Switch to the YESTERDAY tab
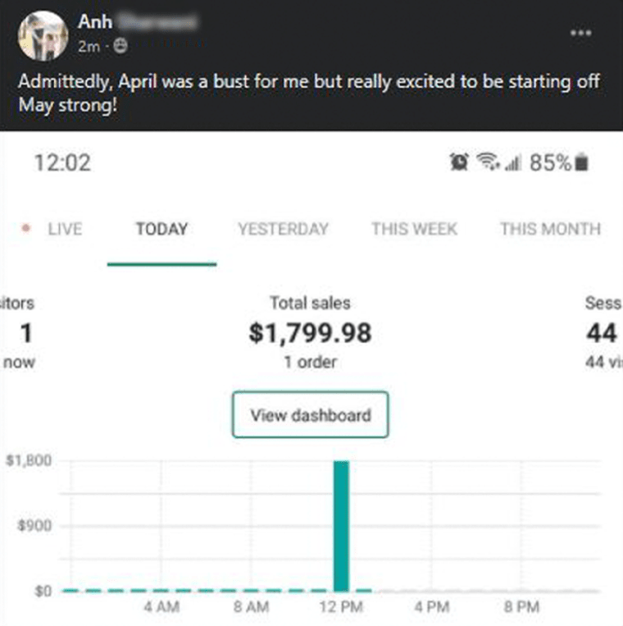623x626 pixels. 284,229
